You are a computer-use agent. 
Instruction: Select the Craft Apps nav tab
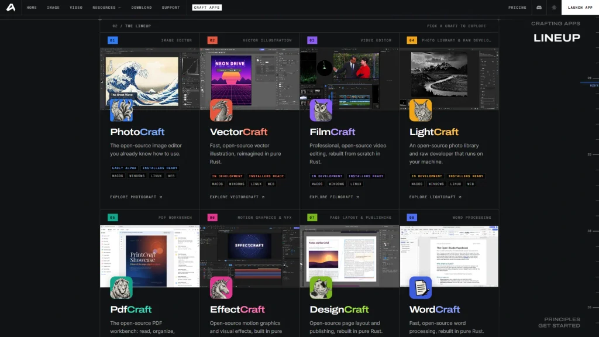tap(206, 8)
